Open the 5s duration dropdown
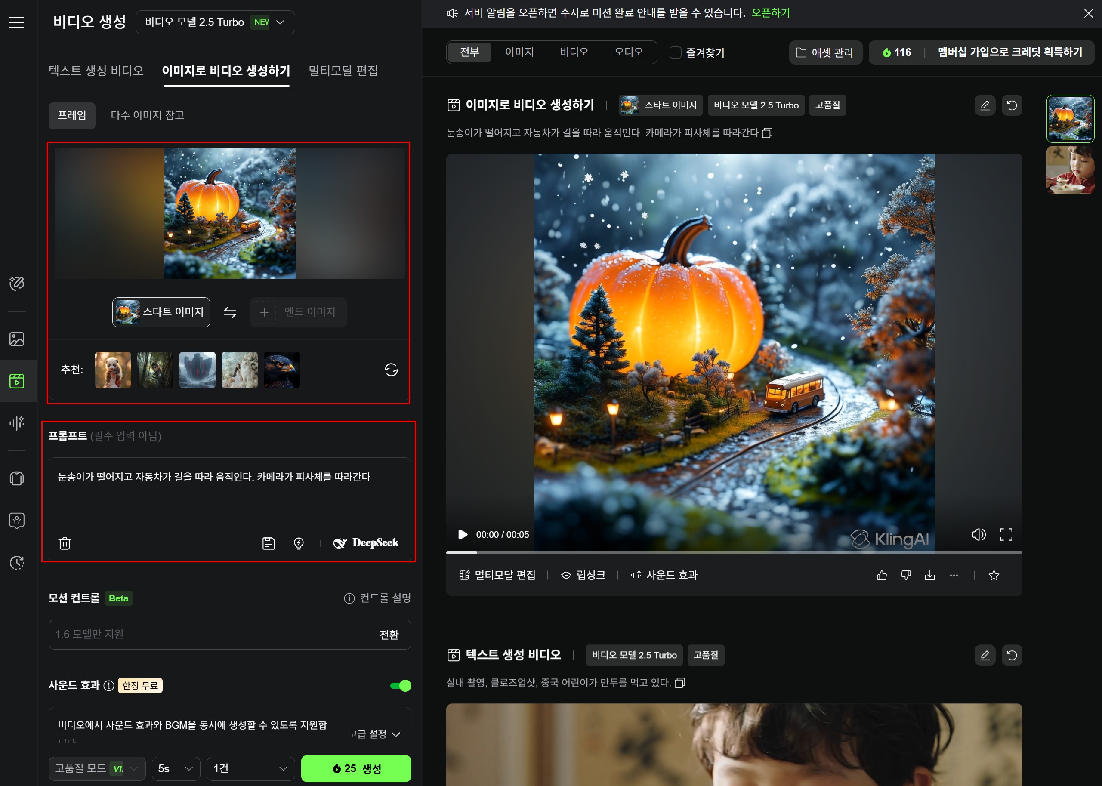This screenshot has width=1102, height=786. pyautogui.click(x=175, y=768)
